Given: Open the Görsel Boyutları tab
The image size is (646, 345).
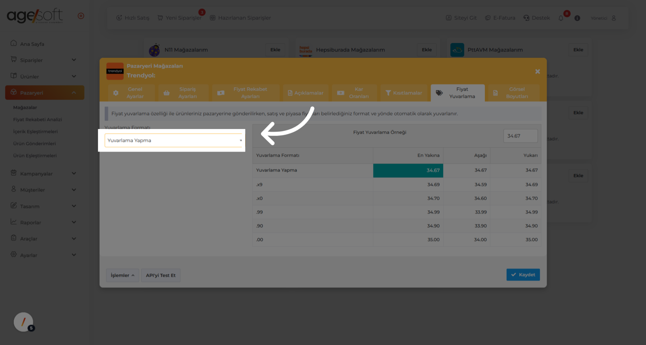Looking at the screenshot, I should 514,93.
